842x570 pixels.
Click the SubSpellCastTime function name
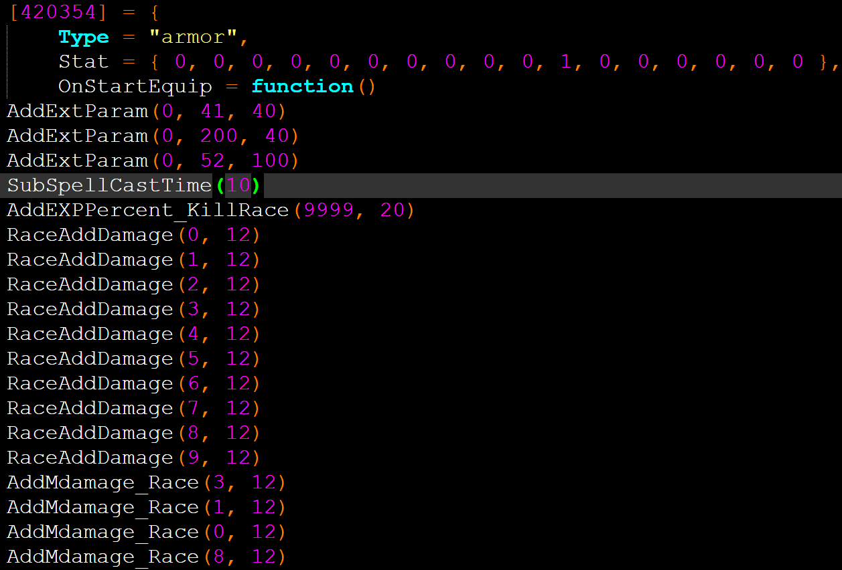(x=110, y=185)
